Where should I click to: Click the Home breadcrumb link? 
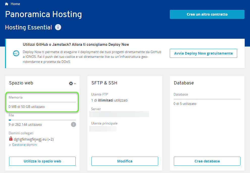tap(15, 4)
